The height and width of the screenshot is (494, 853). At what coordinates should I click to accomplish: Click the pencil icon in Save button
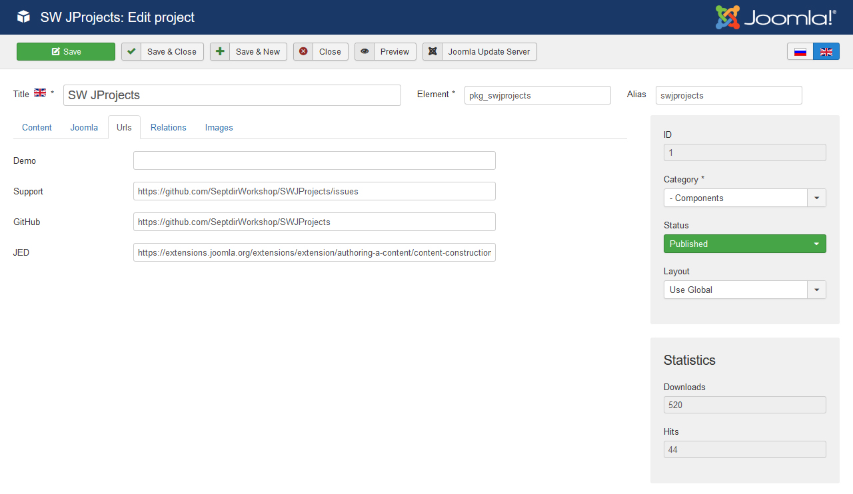tap(55, 51)
